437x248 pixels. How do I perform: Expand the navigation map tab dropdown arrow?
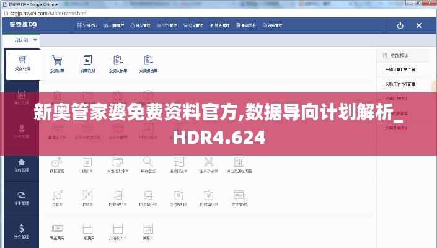pyautogui.click(x=35, y=40)
